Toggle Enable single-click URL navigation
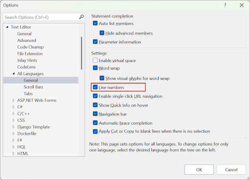The width and height of the screenshot is (250, 180). [95, 96]
